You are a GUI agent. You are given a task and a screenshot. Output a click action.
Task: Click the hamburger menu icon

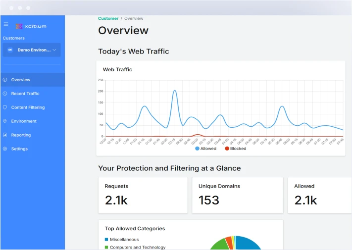6,24
